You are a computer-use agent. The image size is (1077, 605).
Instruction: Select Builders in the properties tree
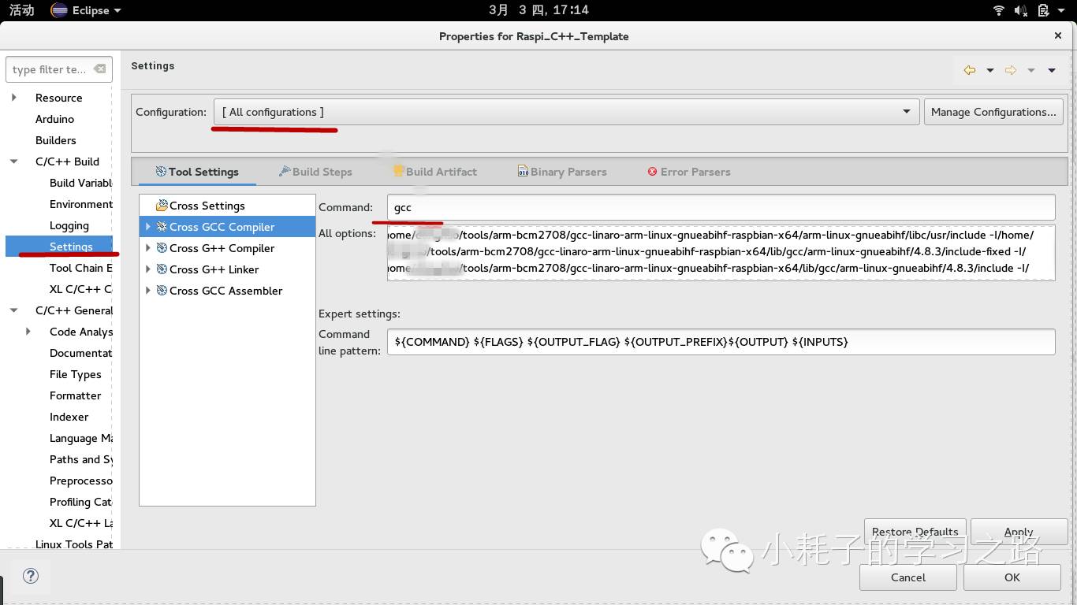coord(56,140)
